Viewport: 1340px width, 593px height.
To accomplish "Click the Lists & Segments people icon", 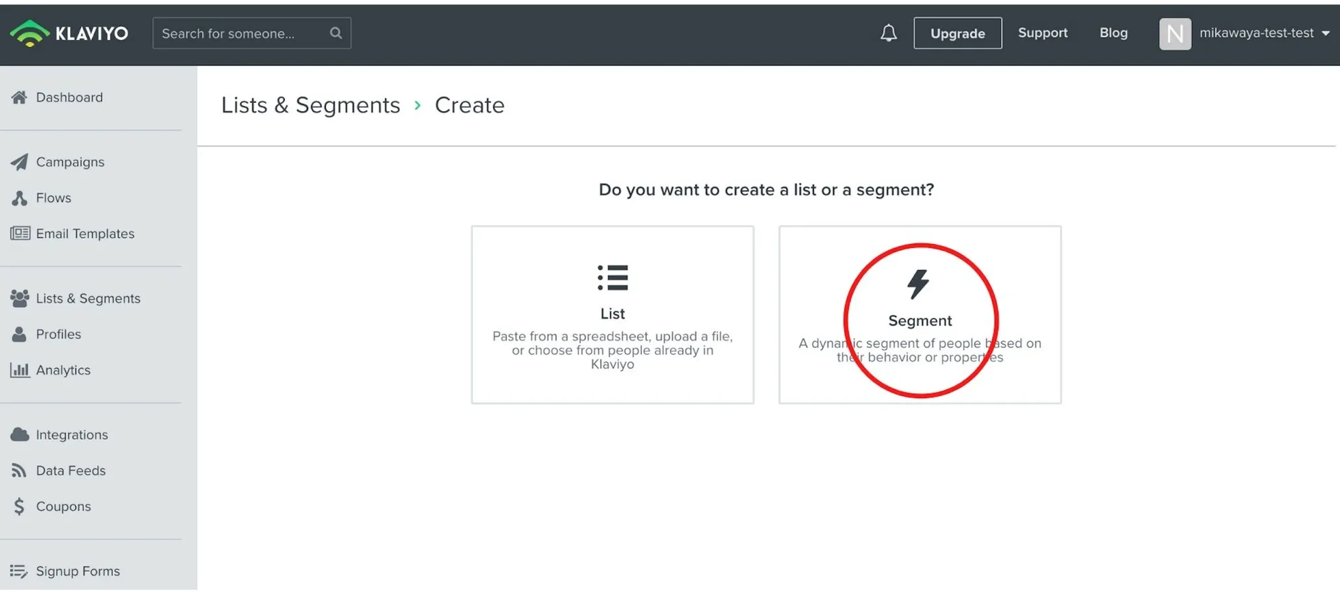I will pyautogui.click(x=20, y=298).
